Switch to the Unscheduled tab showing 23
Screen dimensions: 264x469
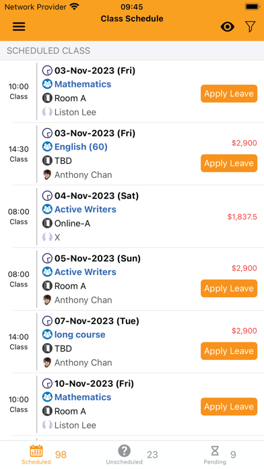132,455
